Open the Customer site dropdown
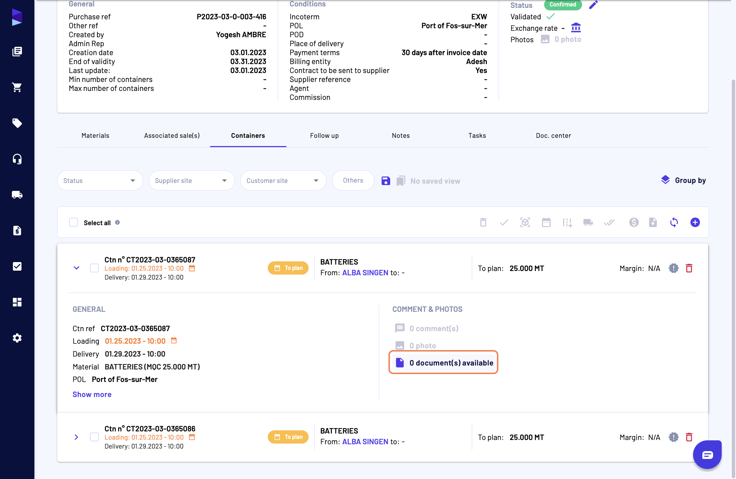This screenshot has height=479, width=736. (x=283, y=180)
